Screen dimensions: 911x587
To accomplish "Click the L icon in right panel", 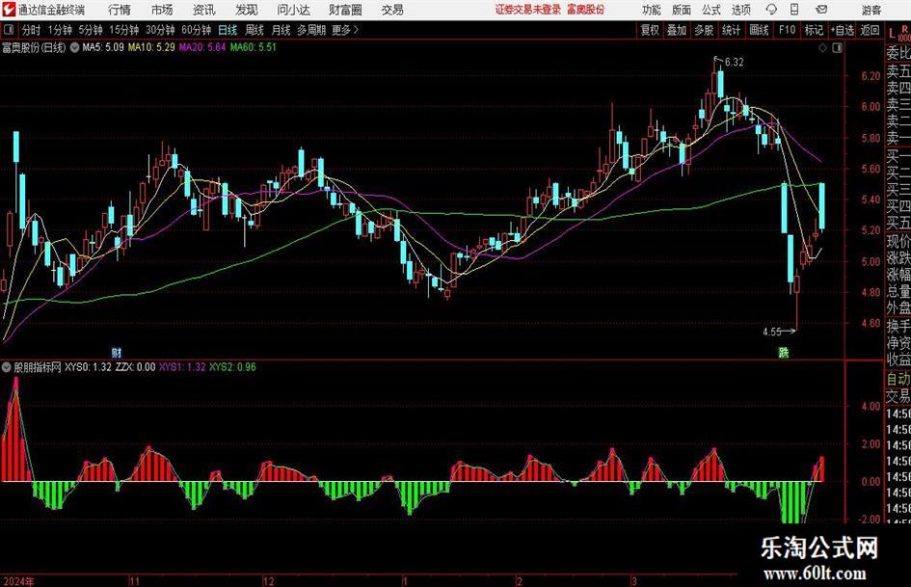I will [x=892, y=35].
